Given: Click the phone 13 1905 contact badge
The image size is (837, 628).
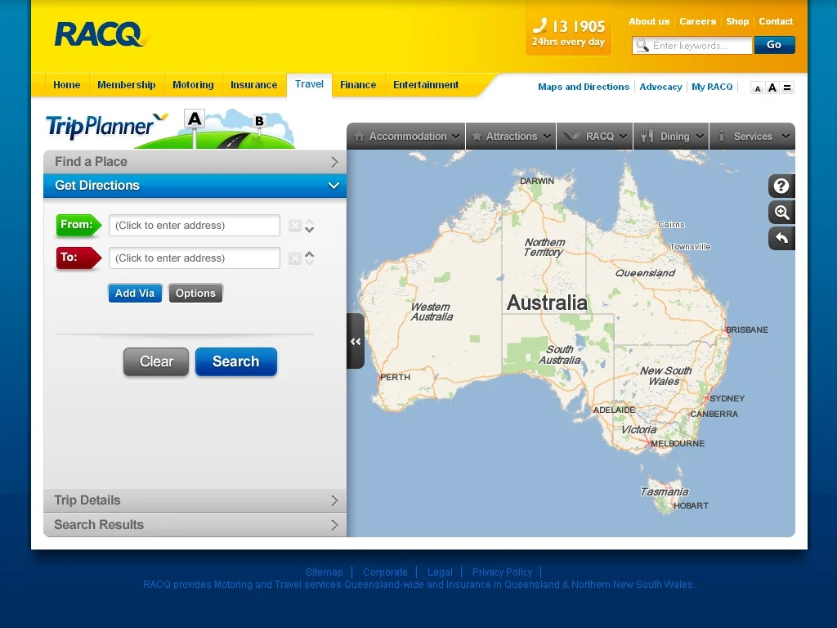Looking at the screenshot, I should point(569,32).
